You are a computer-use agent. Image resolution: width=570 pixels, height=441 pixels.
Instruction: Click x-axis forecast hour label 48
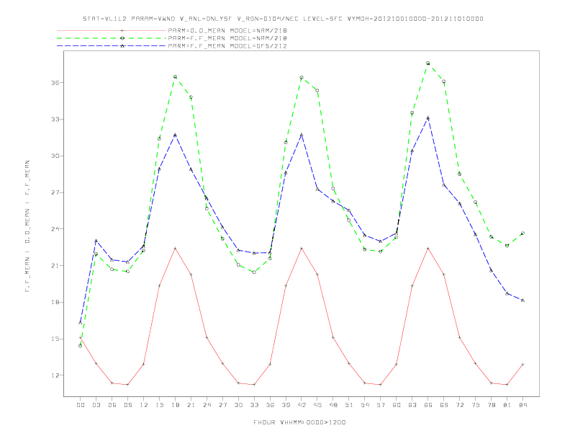coord(333,405)
